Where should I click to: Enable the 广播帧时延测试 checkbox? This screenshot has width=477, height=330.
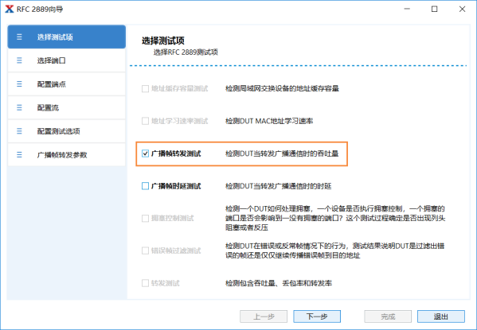146,186
